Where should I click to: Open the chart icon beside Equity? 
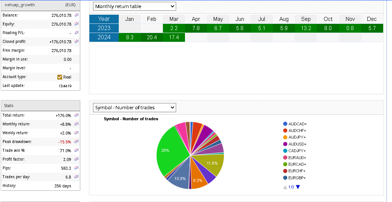[76, 24]
